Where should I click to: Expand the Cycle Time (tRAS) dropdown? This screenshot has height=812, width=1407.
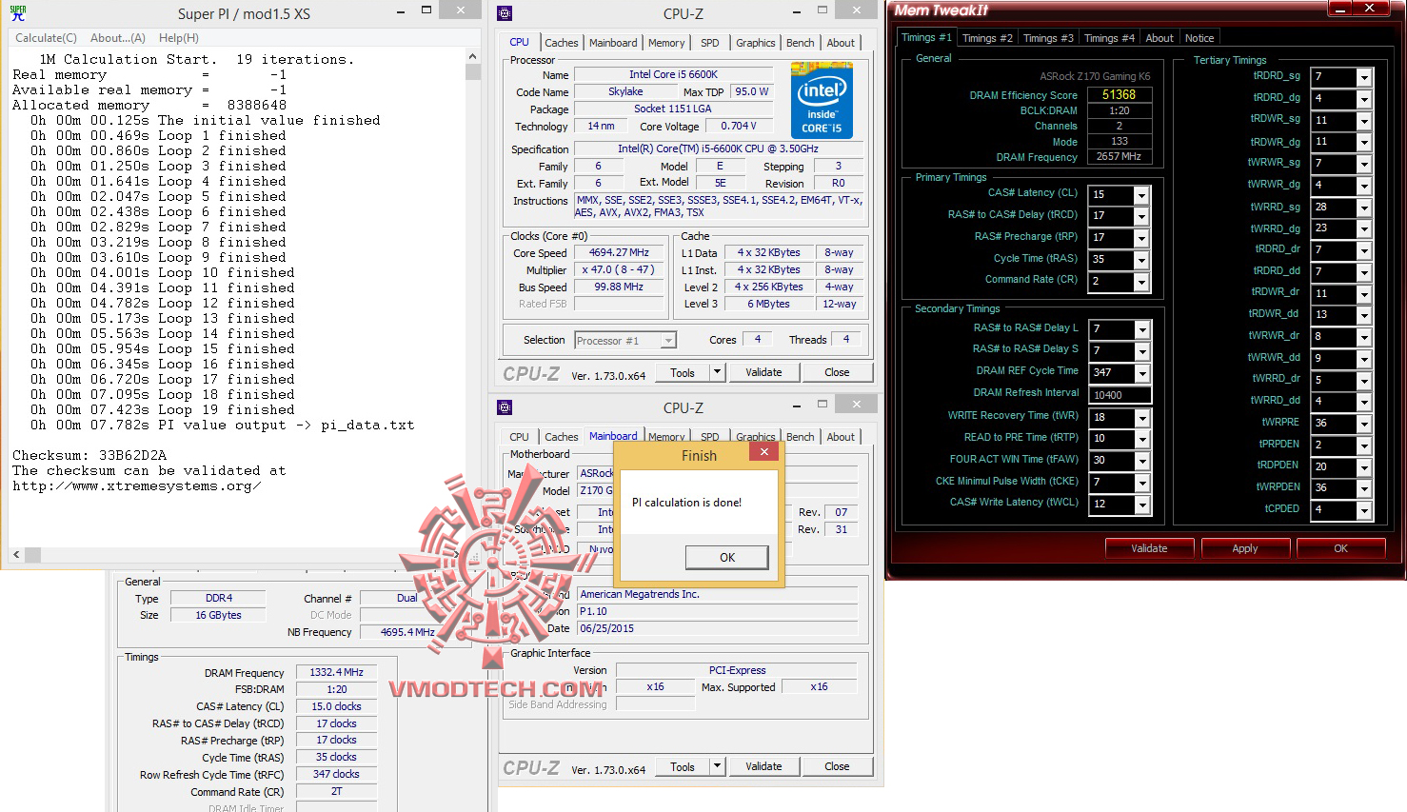click(1141, 260)
